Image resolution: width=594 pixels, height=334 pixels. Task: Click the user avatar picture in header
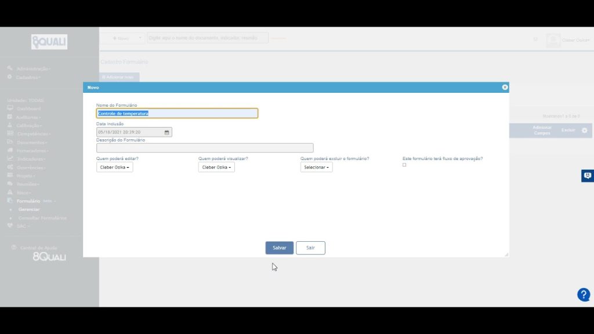(x=553, y=40)
